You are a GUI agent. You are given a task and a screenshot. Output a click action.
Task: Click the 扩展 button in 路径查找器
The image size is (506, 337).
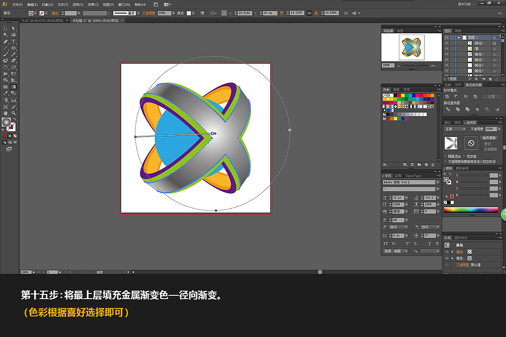click(x=492, y=96)
